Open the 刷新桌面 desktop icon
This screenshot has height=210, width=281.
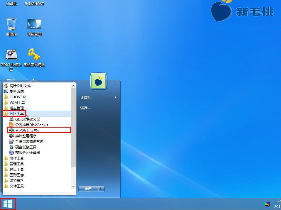34,27
